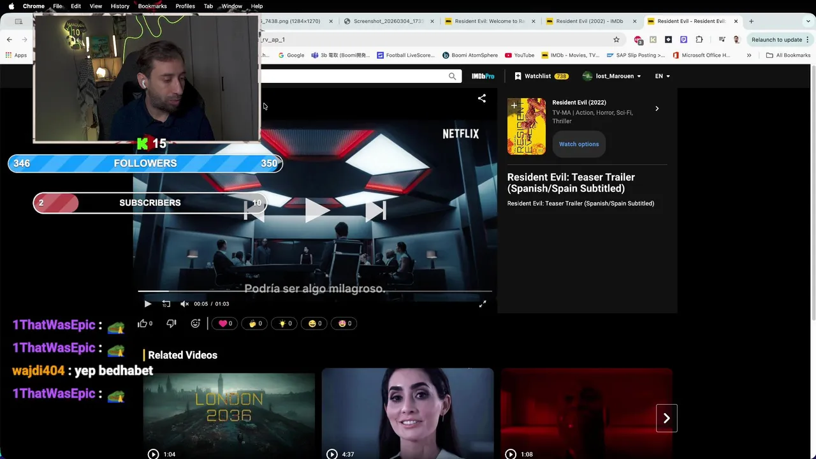Bookmark this page with the star icon

[616, 40]
